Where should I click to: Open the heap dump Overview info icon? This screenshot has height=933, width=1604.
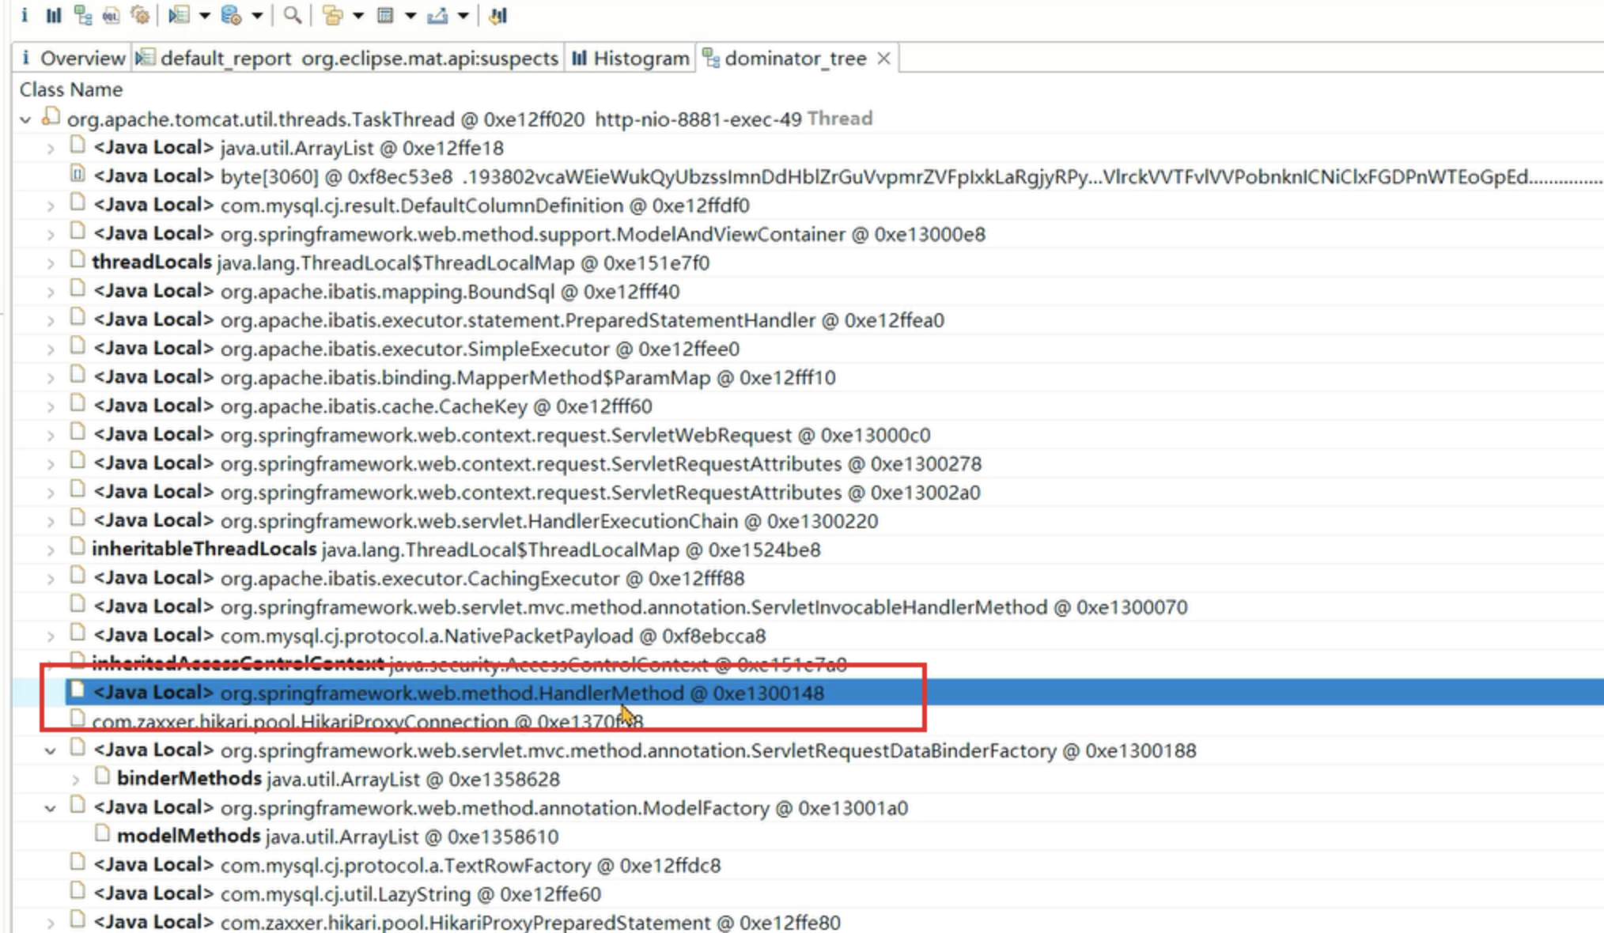(x=25, y=15)
